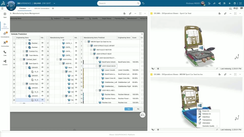The width and height of the screenshot is (244, 137).
Task: Switch to MBOM Generation tab
Action: pos(42,8)
